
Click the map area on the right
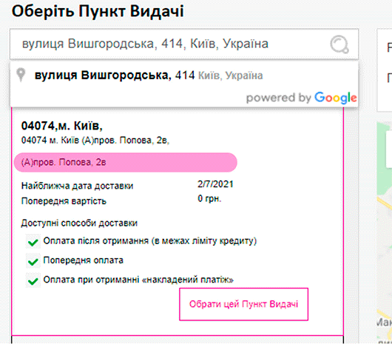[385, 232]
